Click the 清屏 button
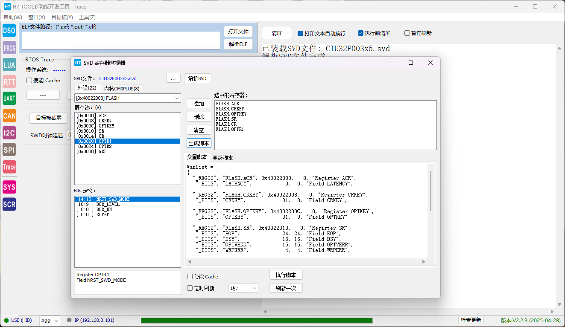565x327 pixels. (277, 33)
